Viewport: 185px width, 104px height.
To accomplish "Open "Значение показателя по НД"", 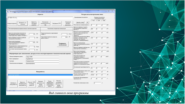I will (x=45, y=23).
